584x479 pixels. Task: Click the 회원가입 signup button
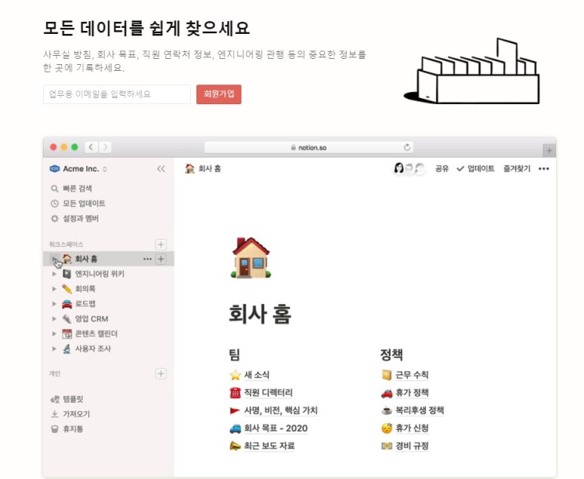pyautogui.click(x=218, y=94)
